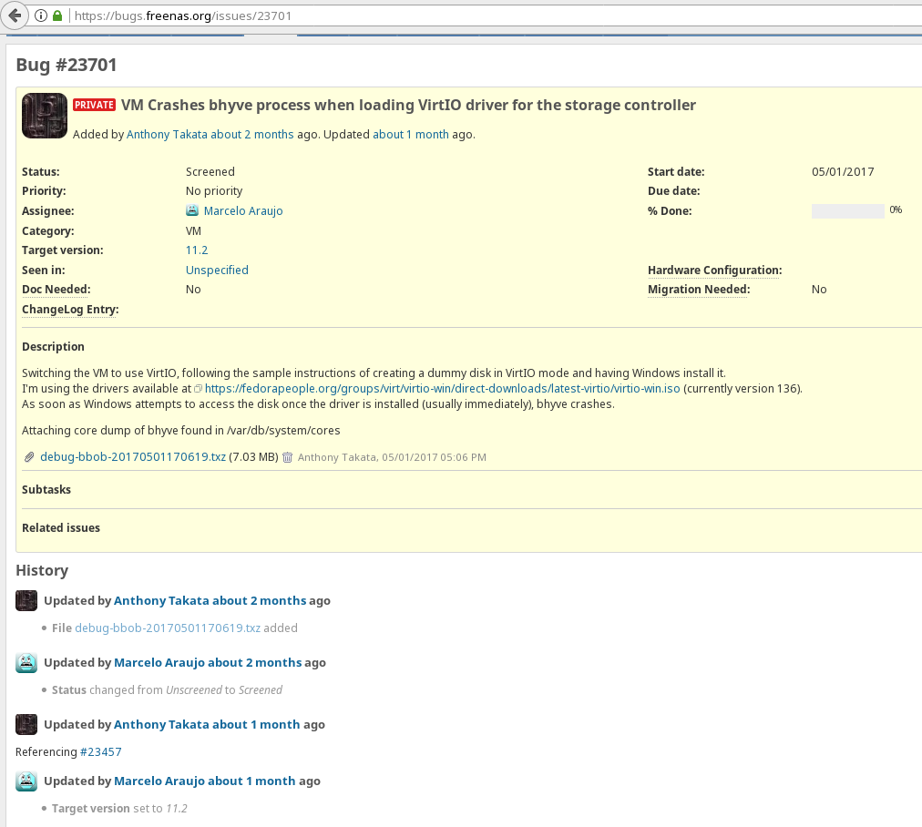Image resolution: width=922 pixels, height=827 pixels.
Task: Click the 'Related issues' section heading
Action: click(x=60, y=528)
